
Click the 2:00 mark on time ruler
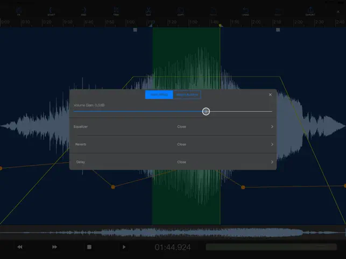click(256, 22)
